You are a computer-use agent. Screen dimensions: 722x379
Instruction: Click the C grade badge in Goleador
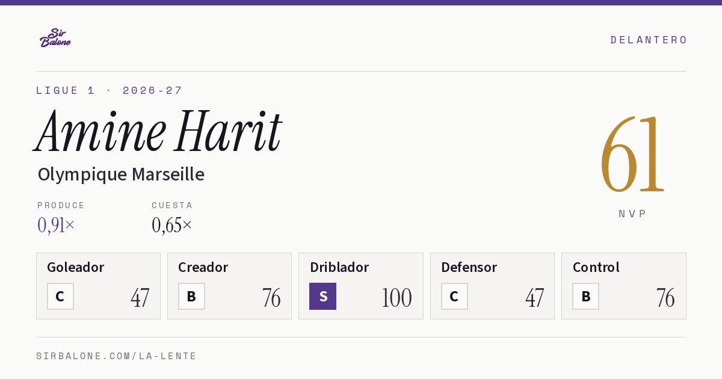coord(60,297)
